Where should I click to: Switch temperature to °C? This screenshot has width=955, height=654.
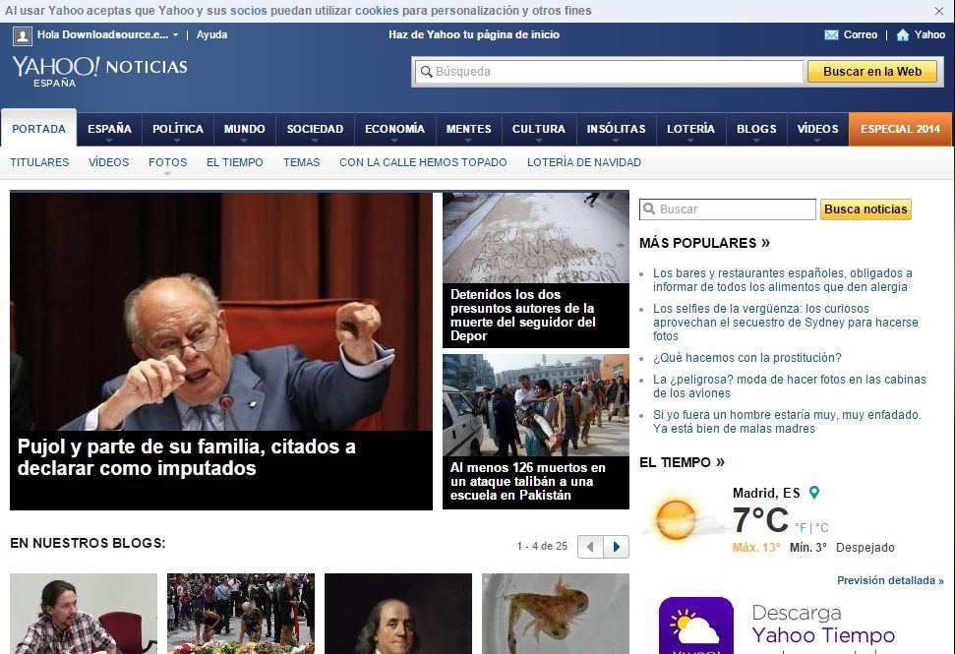822,528
